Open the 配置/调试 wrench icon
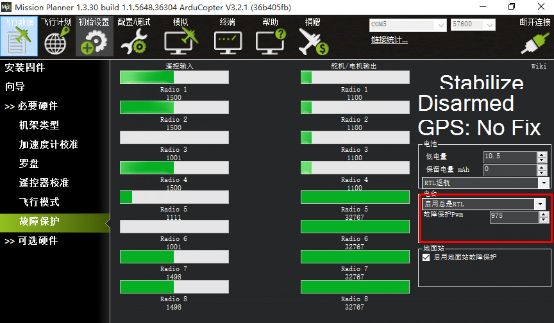The width and height of the screenshot is (554, 323). point(134,37)
